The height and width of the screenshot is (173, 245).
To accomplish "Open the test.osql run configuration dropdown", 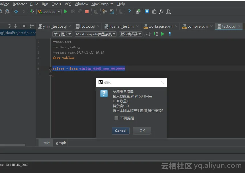I will click(x=49, y=12).
